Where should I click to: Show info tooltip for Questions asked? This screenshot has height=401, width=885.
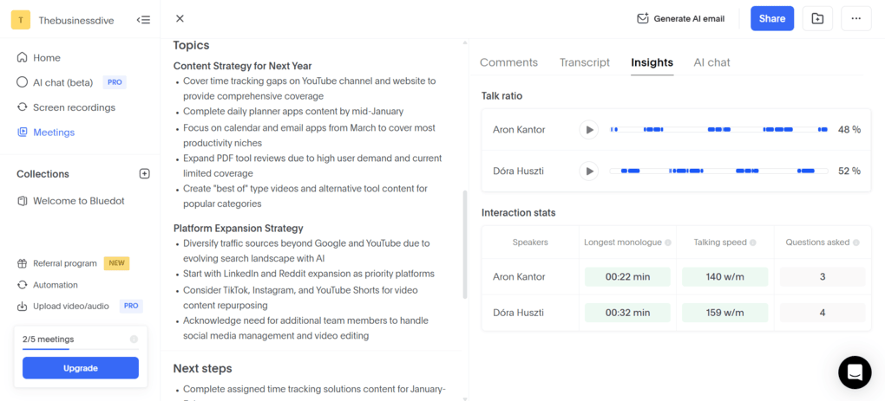(854, 243)
